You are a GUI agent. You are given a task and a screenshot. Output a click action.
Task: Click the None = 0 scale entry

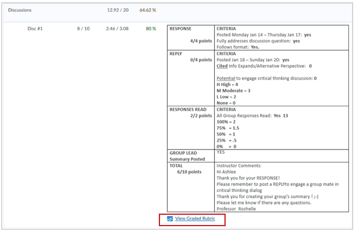[x=226, y=103]
